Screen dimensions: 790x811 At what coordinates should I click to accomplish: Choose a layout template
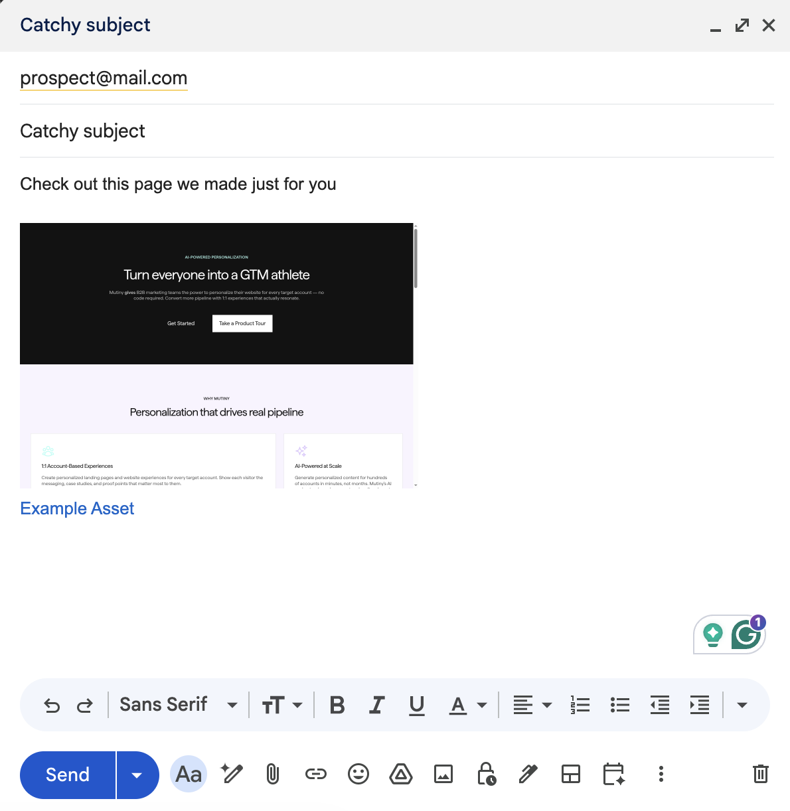[571, 774]
